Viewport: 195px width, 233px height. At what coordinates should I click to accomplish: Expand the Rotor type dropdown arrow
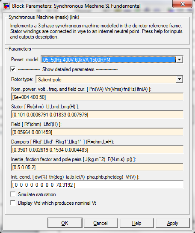[x=180, y=79]
